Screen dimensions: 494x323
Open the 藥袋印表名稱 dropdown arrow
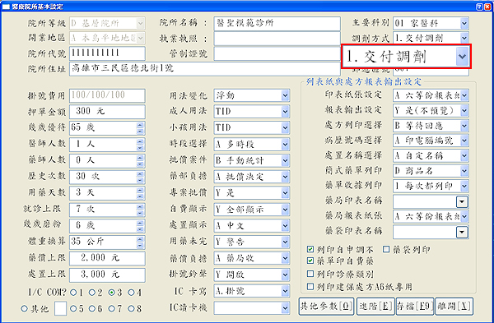pyautogui.click(x=462, y=232)
